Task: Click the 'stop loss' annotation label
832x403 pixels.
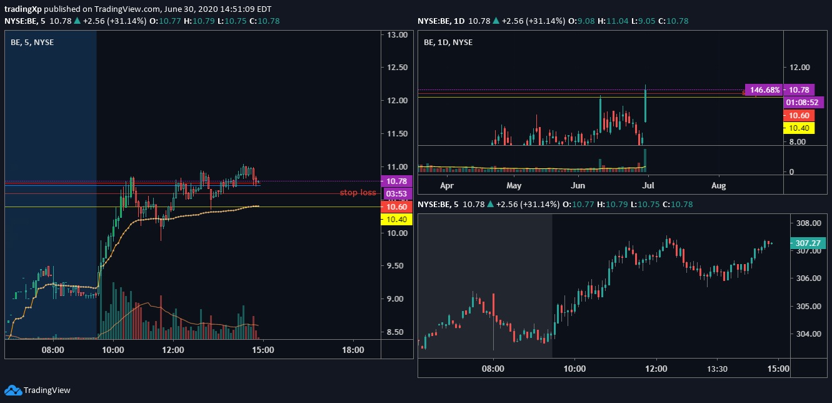Action: tap(358, 192)
